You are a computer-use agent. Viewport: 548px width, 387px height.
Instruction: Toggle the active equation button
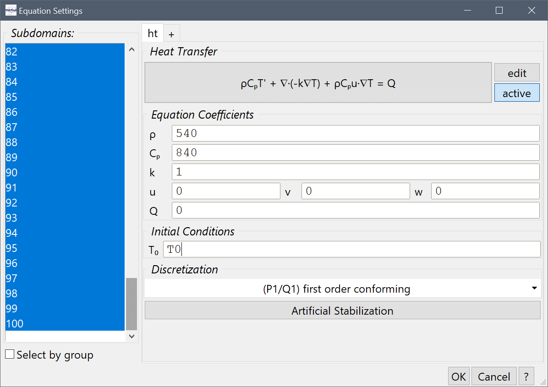516,93
